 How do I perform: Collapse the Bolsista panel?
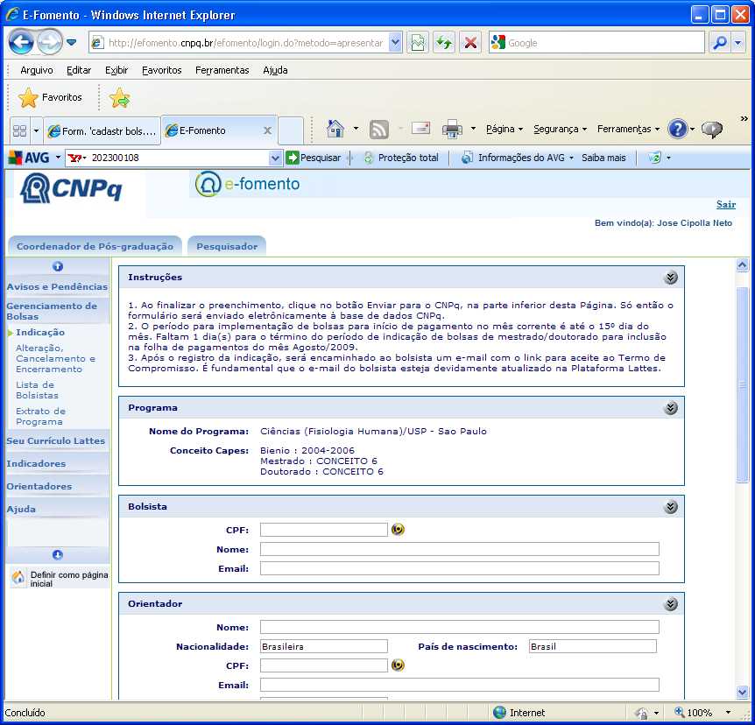(x=670, y=506)
